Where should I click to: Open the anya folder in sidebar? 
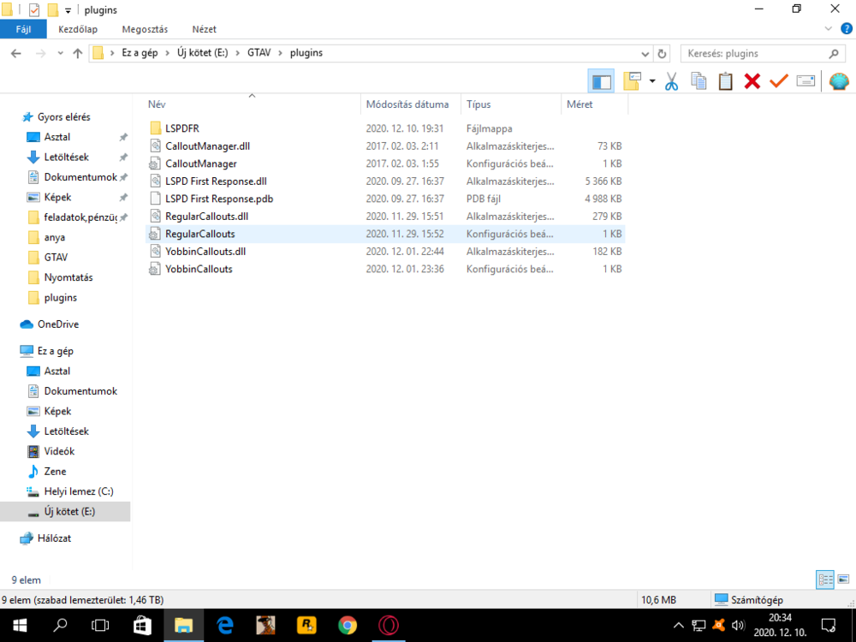54,237
